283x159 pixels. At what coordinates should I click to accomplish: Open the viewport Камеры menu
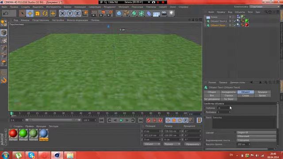pyautogui.click(x=25, y=20)
